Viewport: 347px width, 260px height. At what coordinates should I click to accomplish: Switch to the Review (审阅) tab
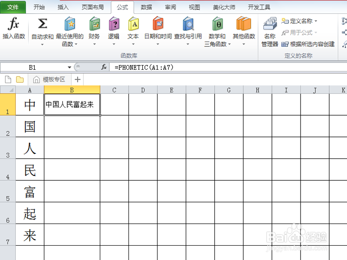coord(170,7)
